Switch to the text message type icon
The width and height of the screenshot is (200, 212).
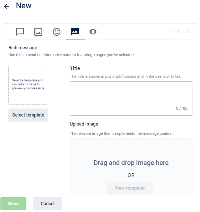(x=20, y=32)
